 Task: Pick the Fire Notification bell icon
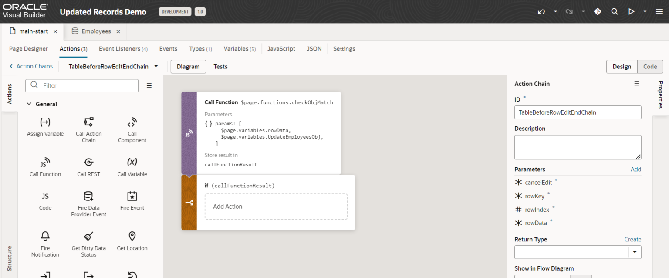pyautogui.click(x=45, y=236)
